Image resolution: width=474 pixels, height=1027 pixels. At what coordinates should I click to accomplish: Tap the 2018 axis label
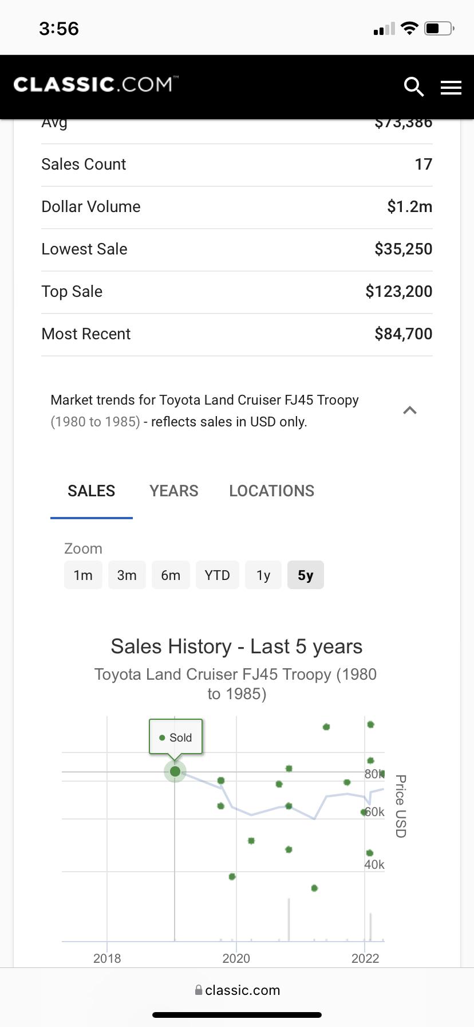tap(107, 958)
